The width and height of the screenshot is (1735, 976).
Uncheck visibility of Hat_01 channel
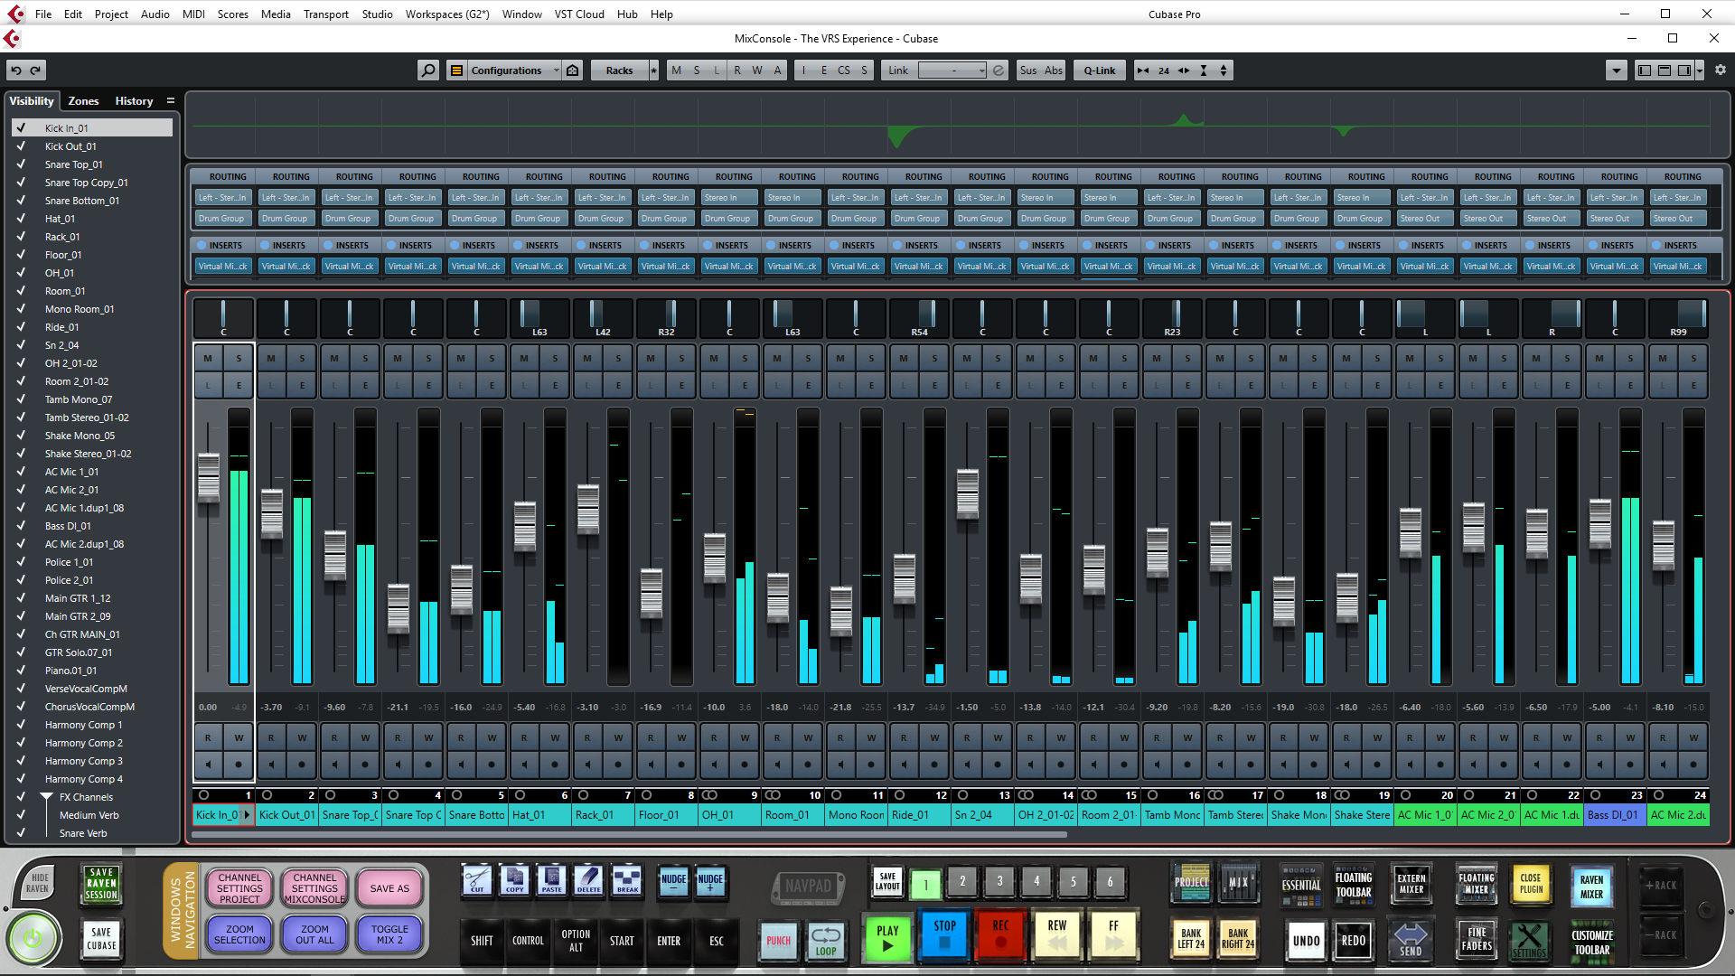(21, 219)
